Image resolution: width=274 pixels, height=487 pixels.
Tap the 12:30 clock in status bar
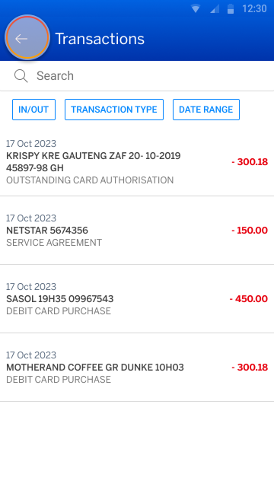tap(254, 8)
